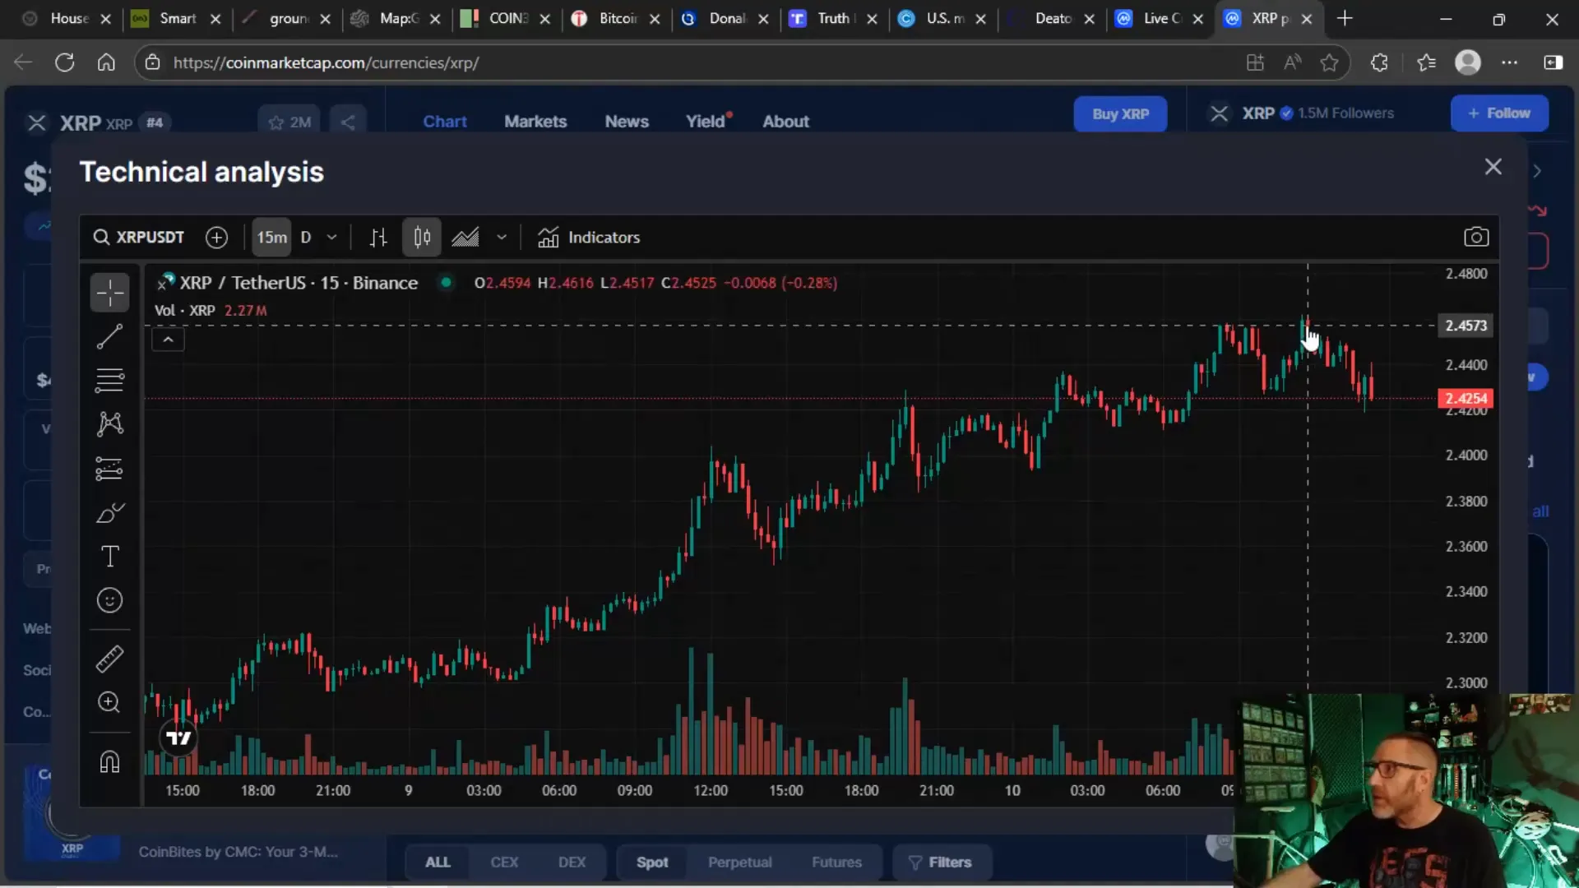Open the browser sidebar panel

tap(1554, 62)
